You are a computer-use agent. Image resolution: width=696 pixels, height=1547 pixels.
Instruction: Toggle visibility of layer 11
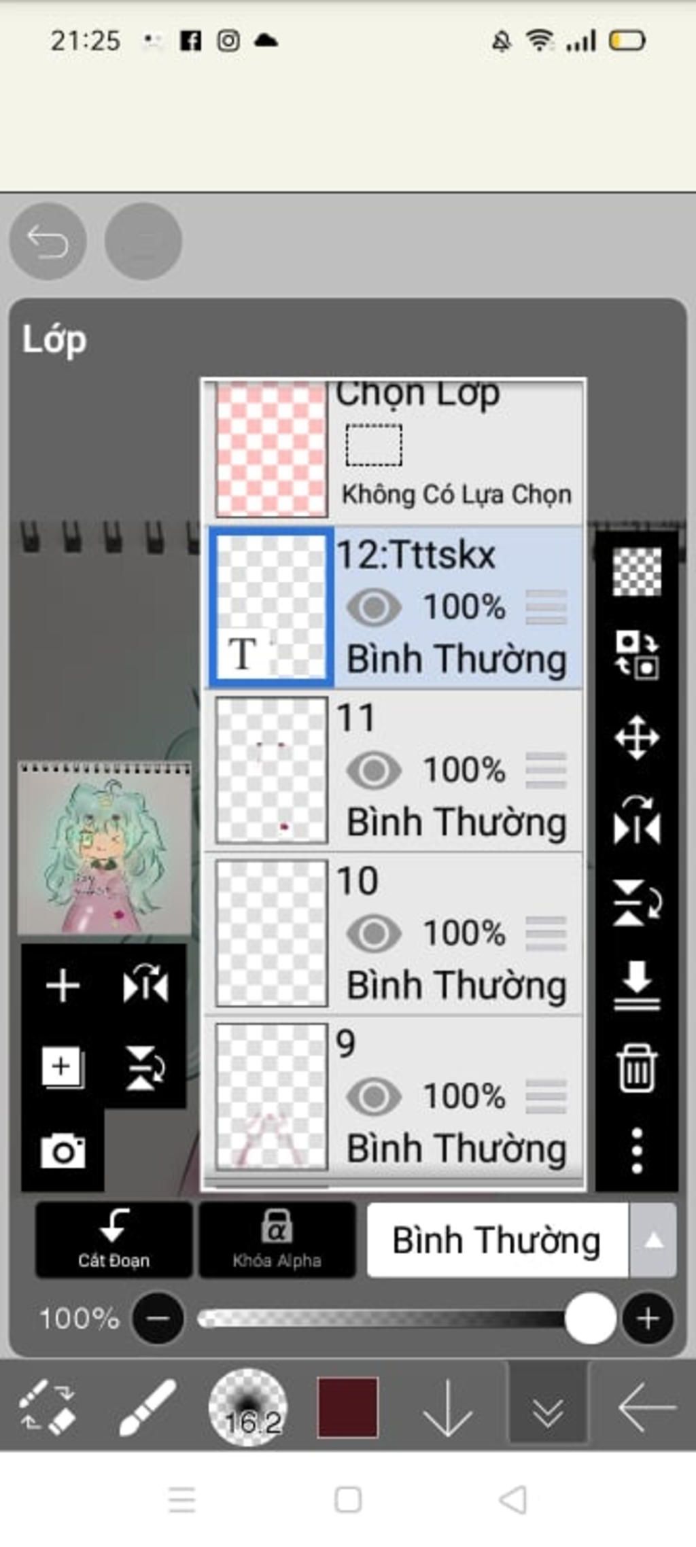pos(374,770)
